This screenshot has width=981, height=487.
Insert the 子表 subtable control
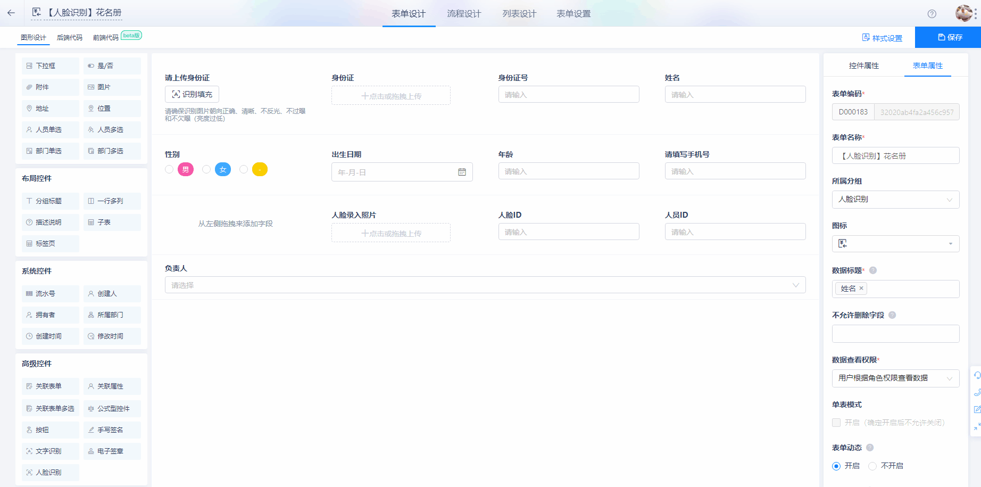click(x=112, y=222)
